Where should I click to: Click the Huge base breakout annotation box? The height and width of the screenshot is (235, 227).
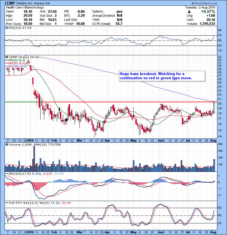coord(162,76)
